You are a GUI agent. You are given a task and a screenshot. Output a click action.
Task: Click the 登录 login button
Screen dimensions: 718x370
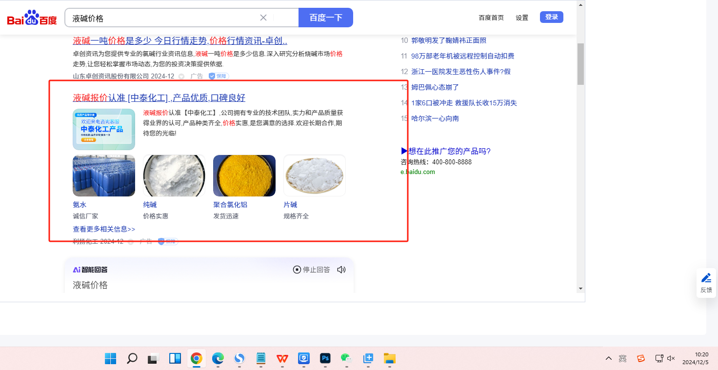coord(552,17)
